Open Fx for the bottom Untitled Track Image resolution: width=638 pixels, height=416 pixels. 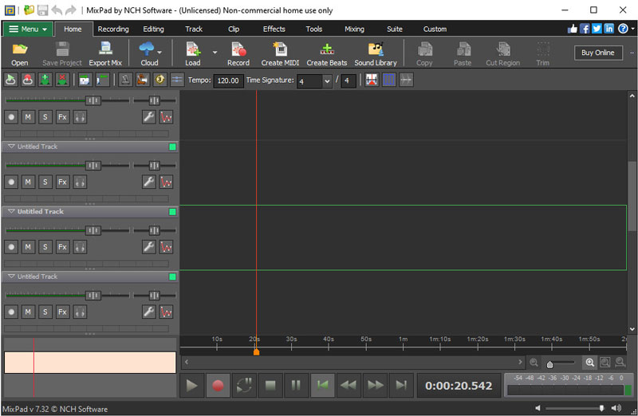point(63,312)
